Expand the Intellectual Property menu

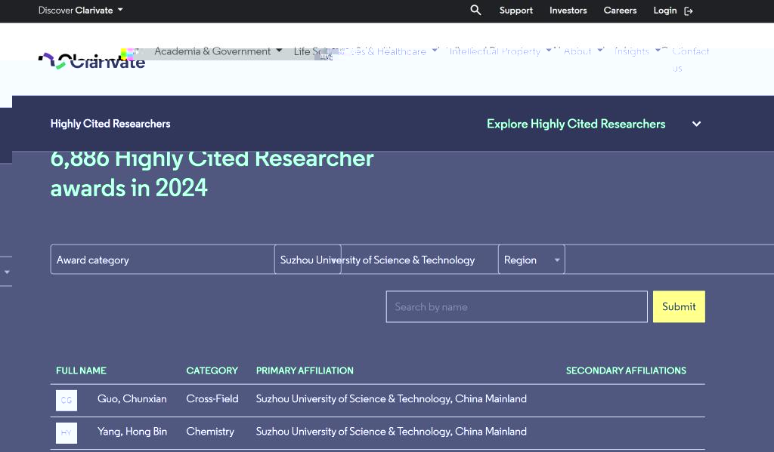coord(500,51)
